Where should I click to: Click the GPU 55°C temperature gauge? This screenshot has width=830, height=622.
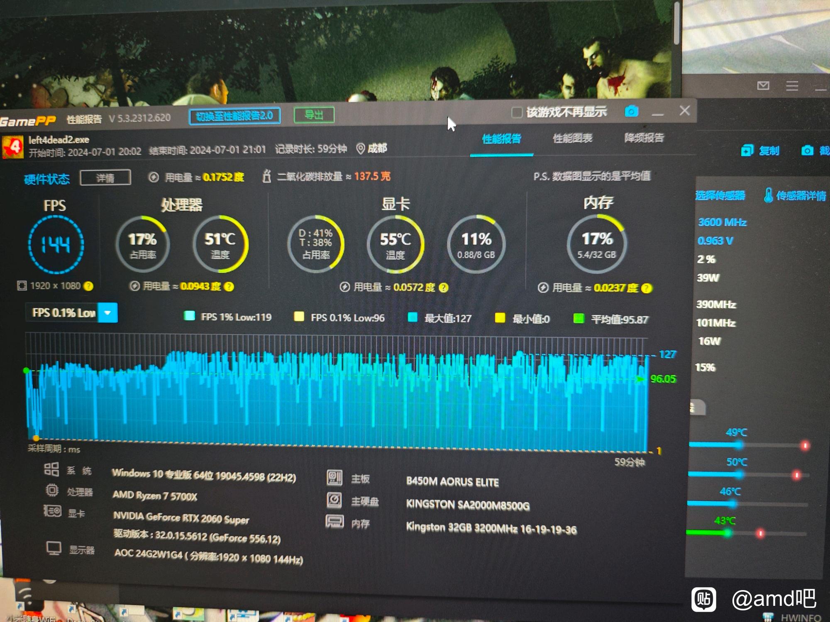tap(395, 245)
